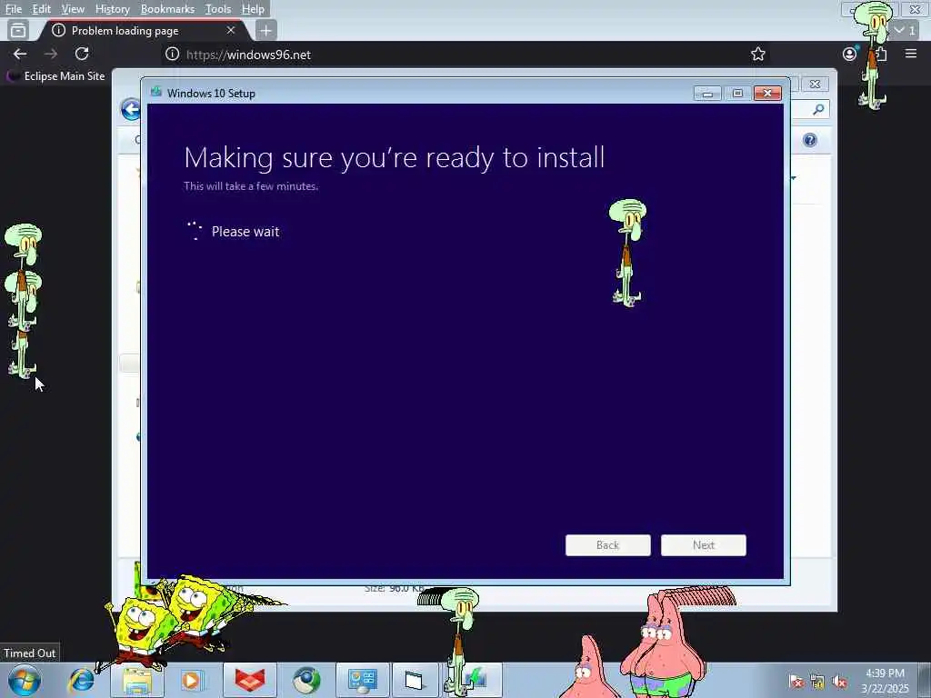Image resolution: width=931 pixels, height=698 pixels.
Task: Open the blank window taskbar icon
Action: [x=414, y=680]
